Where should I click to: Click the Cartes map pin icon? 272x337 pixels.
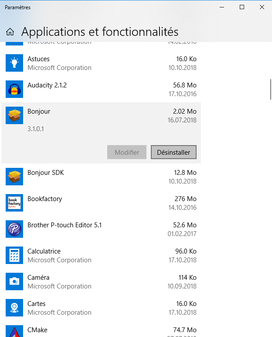click(x=14, y=308)
